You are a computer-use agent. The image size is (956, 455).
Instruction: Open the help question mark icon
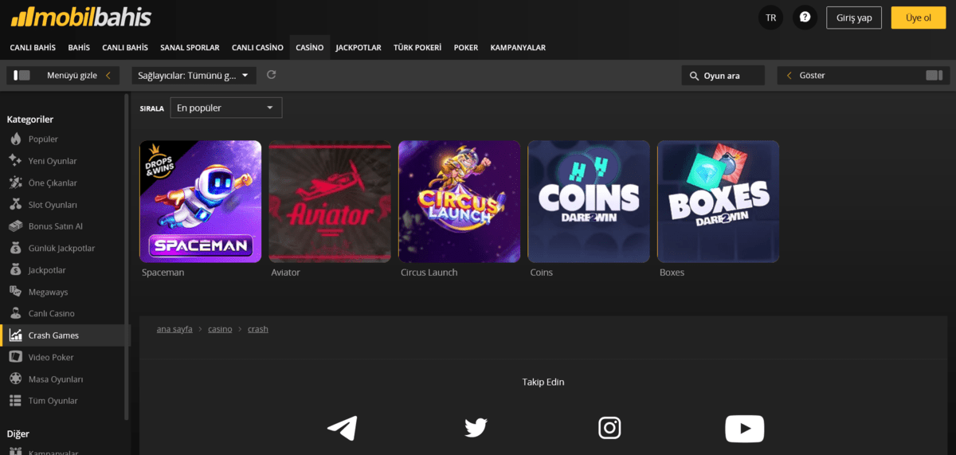click(x=805, y=18)
